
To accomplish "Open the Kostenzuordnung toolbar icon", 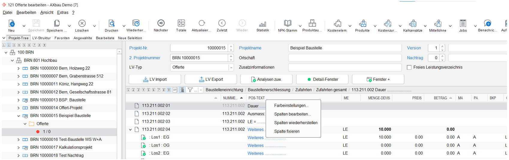I will click(388, 23).
